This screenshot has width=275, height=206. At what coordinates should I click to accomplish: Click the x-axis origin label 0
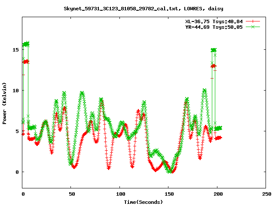[x=23, y=194]
